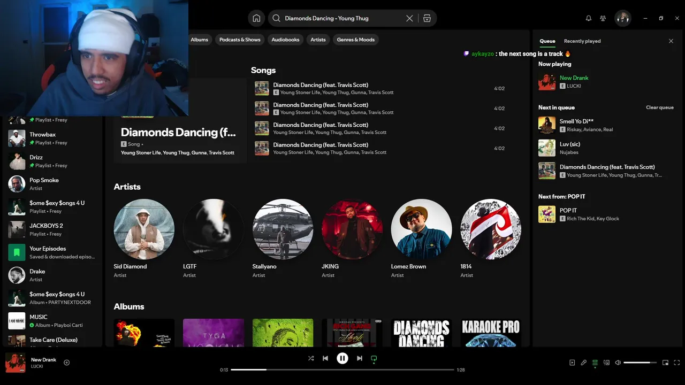Open the JACKBOYS 2 playlist
The height and width of the screenshot is (385, 685).
[52, 229]
